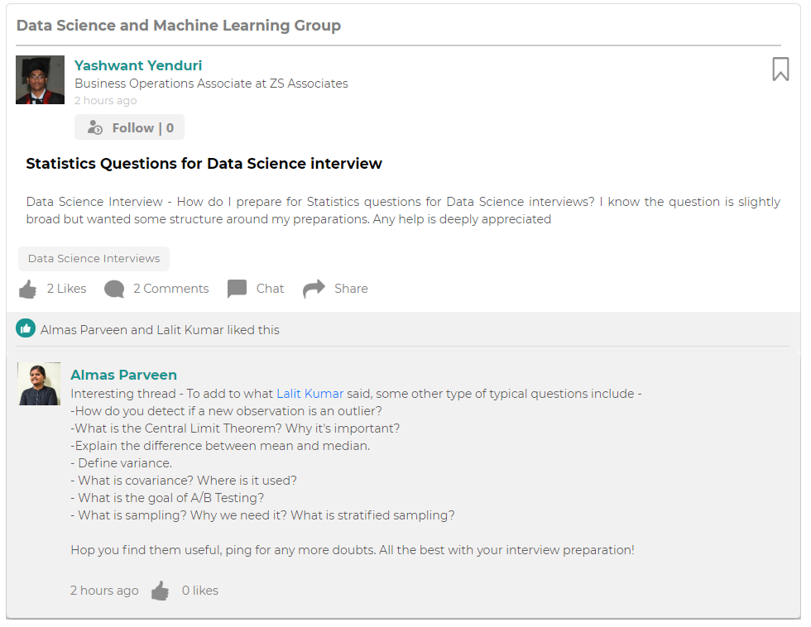Click the teal thumbs-up badge near liked-by line
Screen dimensions: 811x627
point(26,329)
